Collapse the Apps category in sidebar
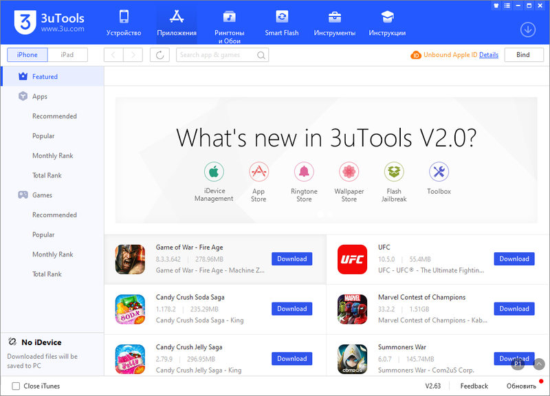Screen dimensions: 550x396 click(39, 97)
